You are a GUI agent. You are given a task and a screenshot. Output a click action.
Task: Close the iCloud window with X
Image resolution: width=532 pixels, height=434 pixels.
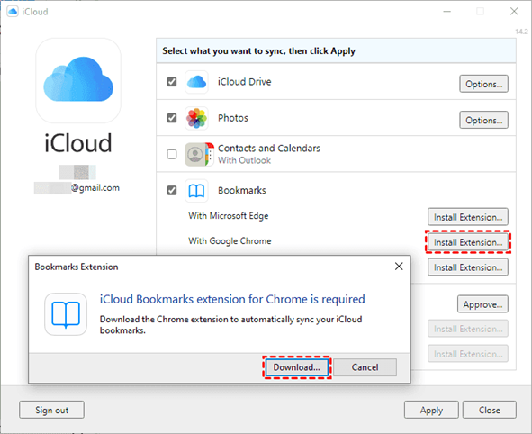(514, 12)
